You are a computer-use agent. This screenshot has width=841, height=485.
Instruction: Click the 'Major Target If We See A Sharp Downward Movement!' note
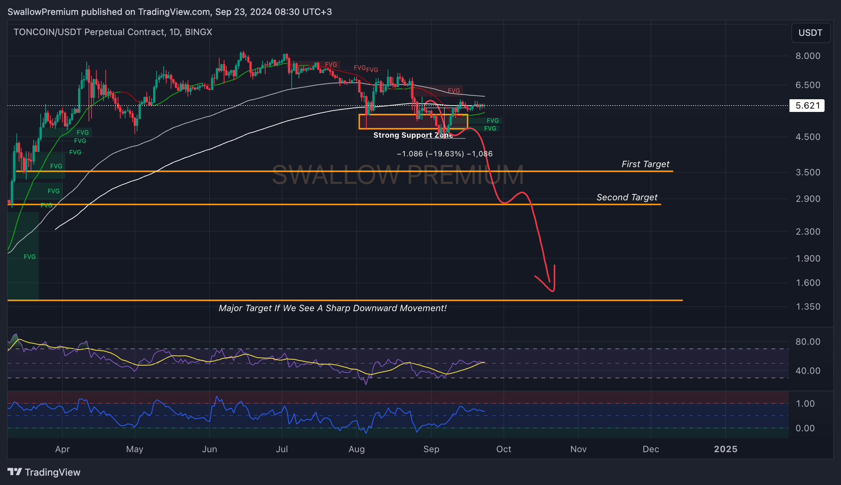tap(332, 308)
